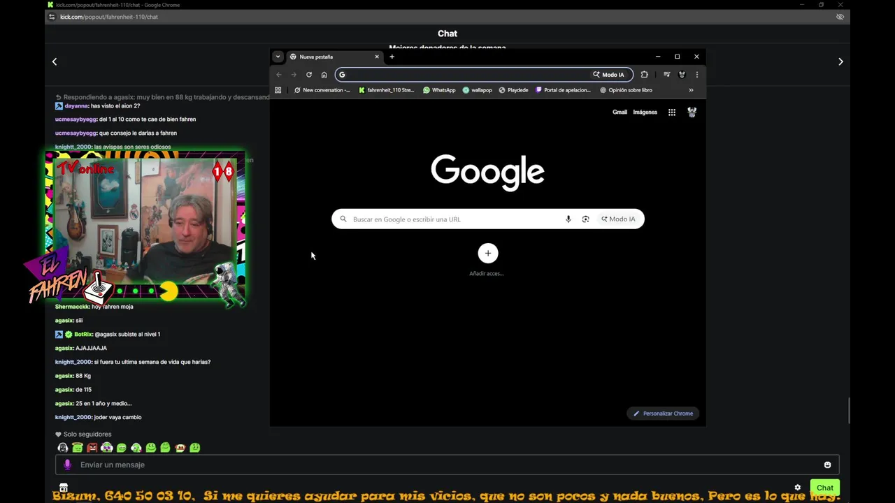Click the chat scrollbar thumb on right edge
This screenshot has width=895, height=503.
point(850,411)
